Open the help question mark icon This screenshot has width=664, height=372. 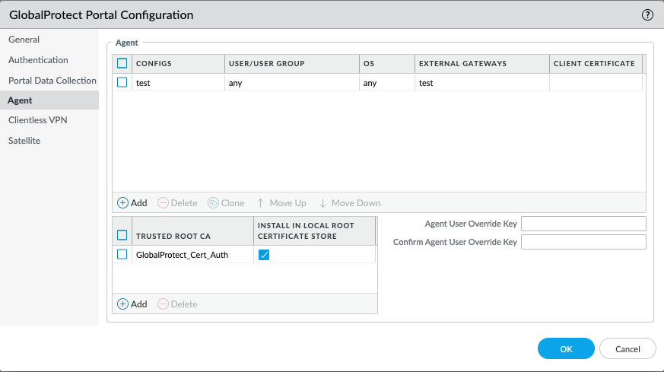(x=647, y=14)
